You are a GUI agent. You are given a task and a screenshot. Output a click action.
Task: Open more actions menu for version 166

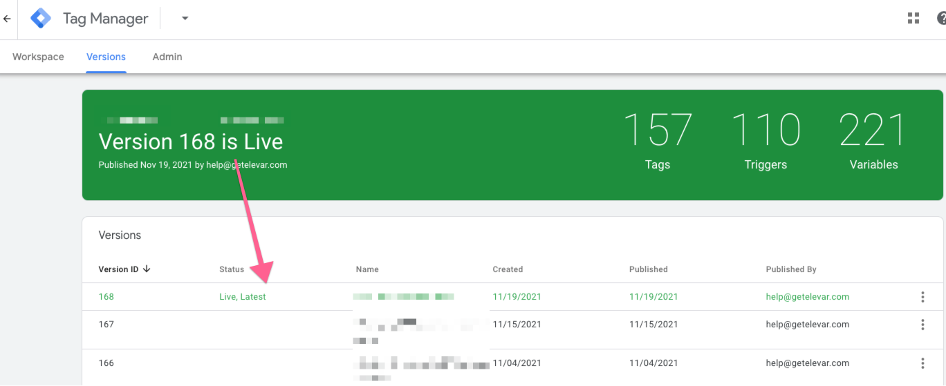922,363
